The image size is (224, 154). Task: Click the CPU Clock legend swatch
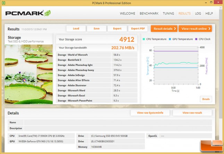click(x=196, y=39)
